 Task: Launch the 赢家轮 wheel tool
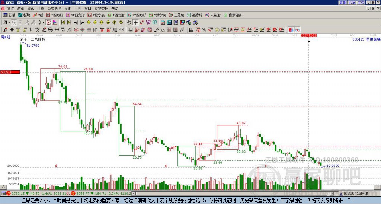[195, 15]
